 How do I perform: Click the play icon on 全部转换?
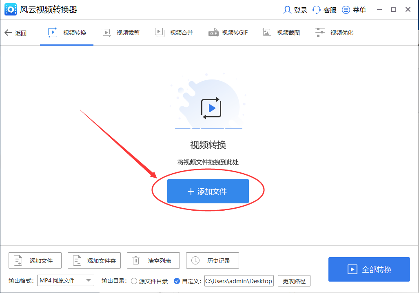[x=352, y=269]
